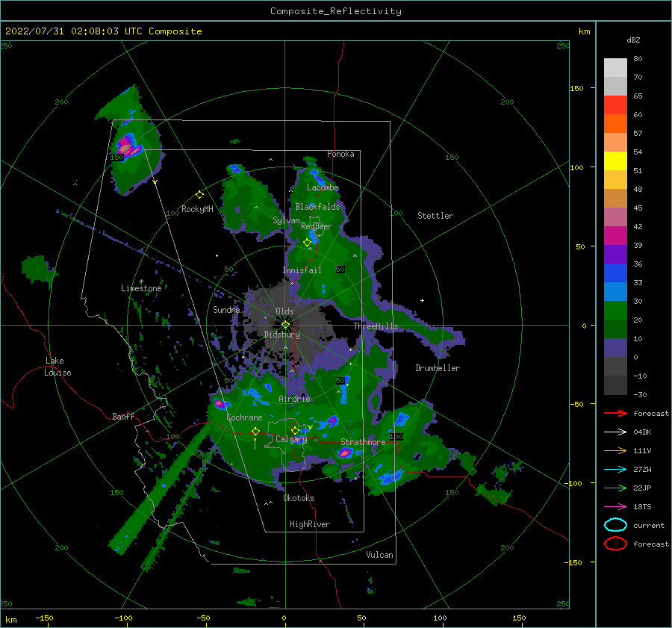Image resolution: width=672 pixels, height=628 pixels.
Task: Click the Vulcan town label
Action: pos(379,555)
